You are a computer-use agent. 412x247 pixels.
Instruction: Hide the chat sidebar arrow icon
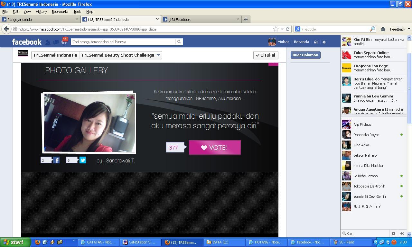[402, 233]
